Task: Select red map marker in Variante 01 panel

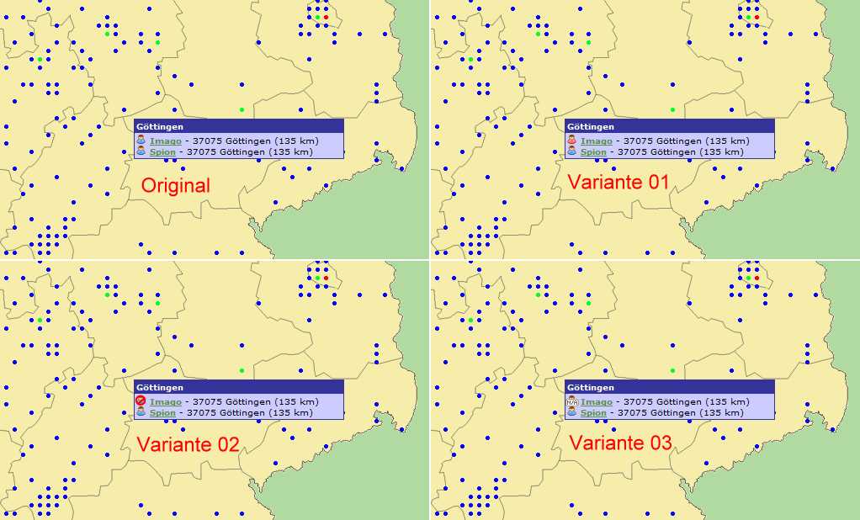Action: coord(756,17)
